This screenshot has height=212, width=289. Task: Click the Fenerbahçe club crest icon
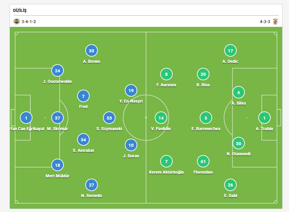17,21
